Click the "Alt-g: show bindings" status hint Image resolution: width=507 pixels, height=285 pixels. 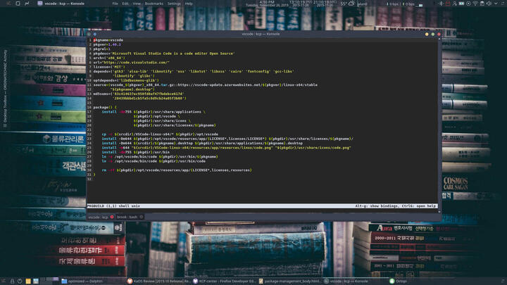pyautogui.click(x=376, y=205)
